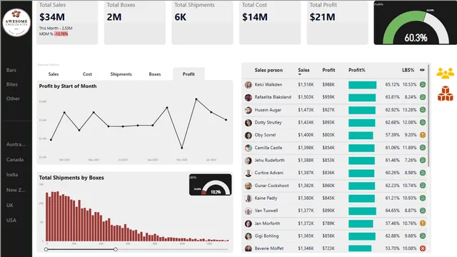
Task: Click the Total Profit $21M card
Action: point(338,22)
